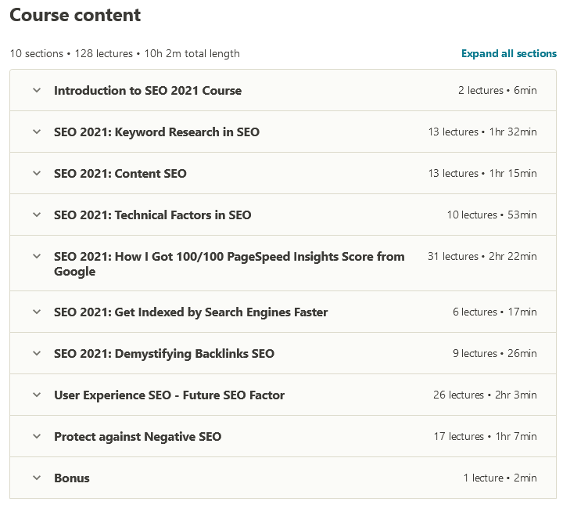Click chevron icon for Content SEO section
The width and height of the screenshot is (563, 505).
pos(36,173)
